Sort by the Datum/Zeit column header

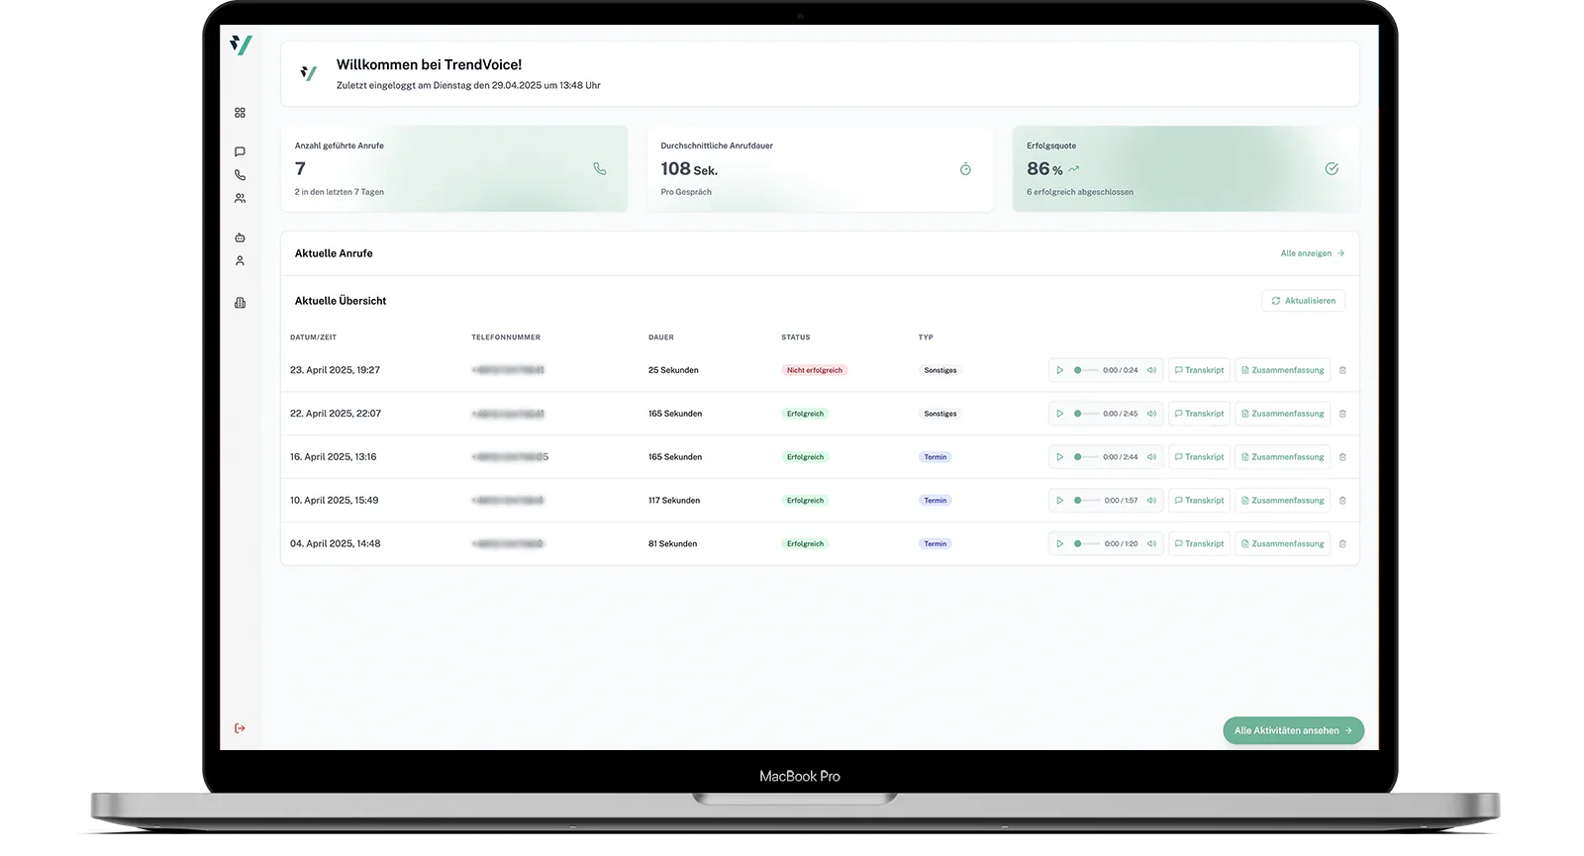313,337
